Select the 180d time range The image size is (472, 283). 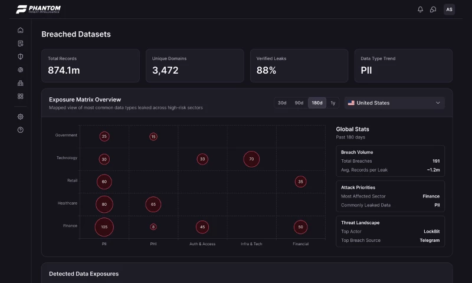317,103
